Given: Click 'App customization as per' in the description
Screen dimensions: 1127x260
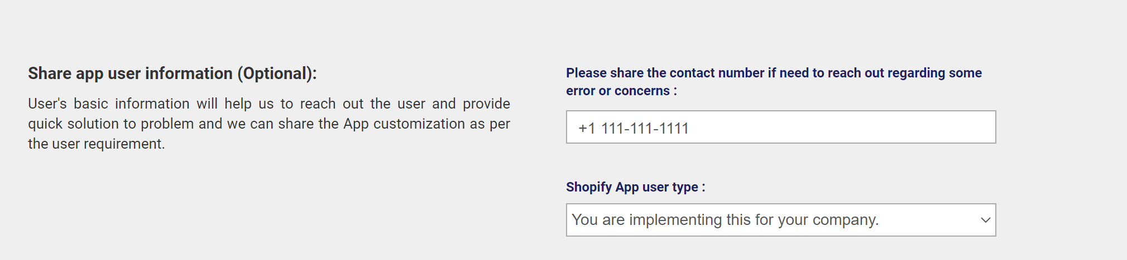Looking at the screenshot, I should pyautogui.click(x=426, y=124).
